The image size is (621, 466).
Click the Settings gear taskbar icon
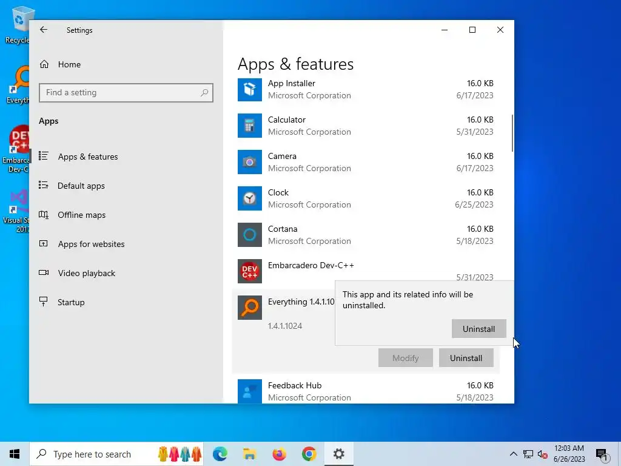pos(338,454)
